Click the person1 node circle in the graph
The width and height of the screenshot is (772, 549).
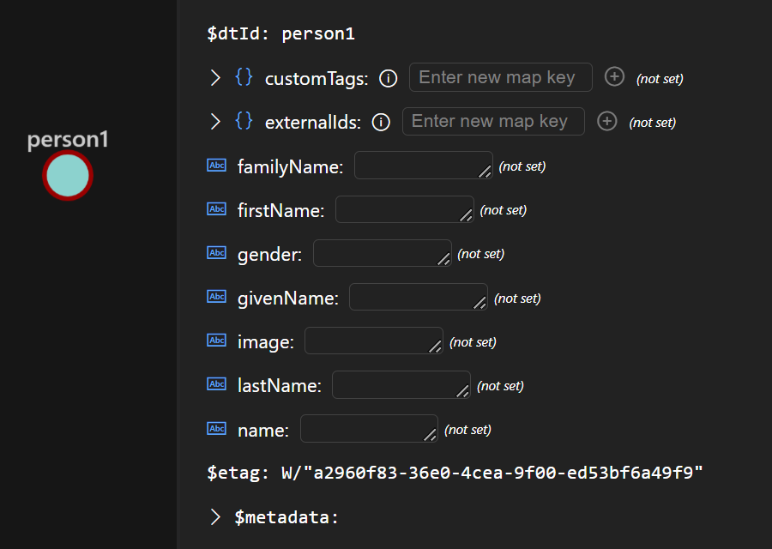(66, 176)
